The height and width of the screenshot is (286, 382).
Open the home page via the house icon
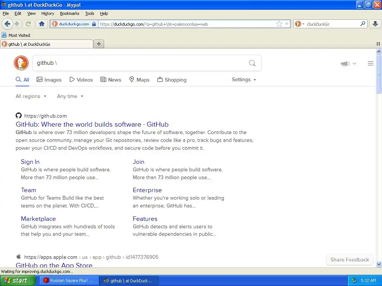click(x=42, y=24)
